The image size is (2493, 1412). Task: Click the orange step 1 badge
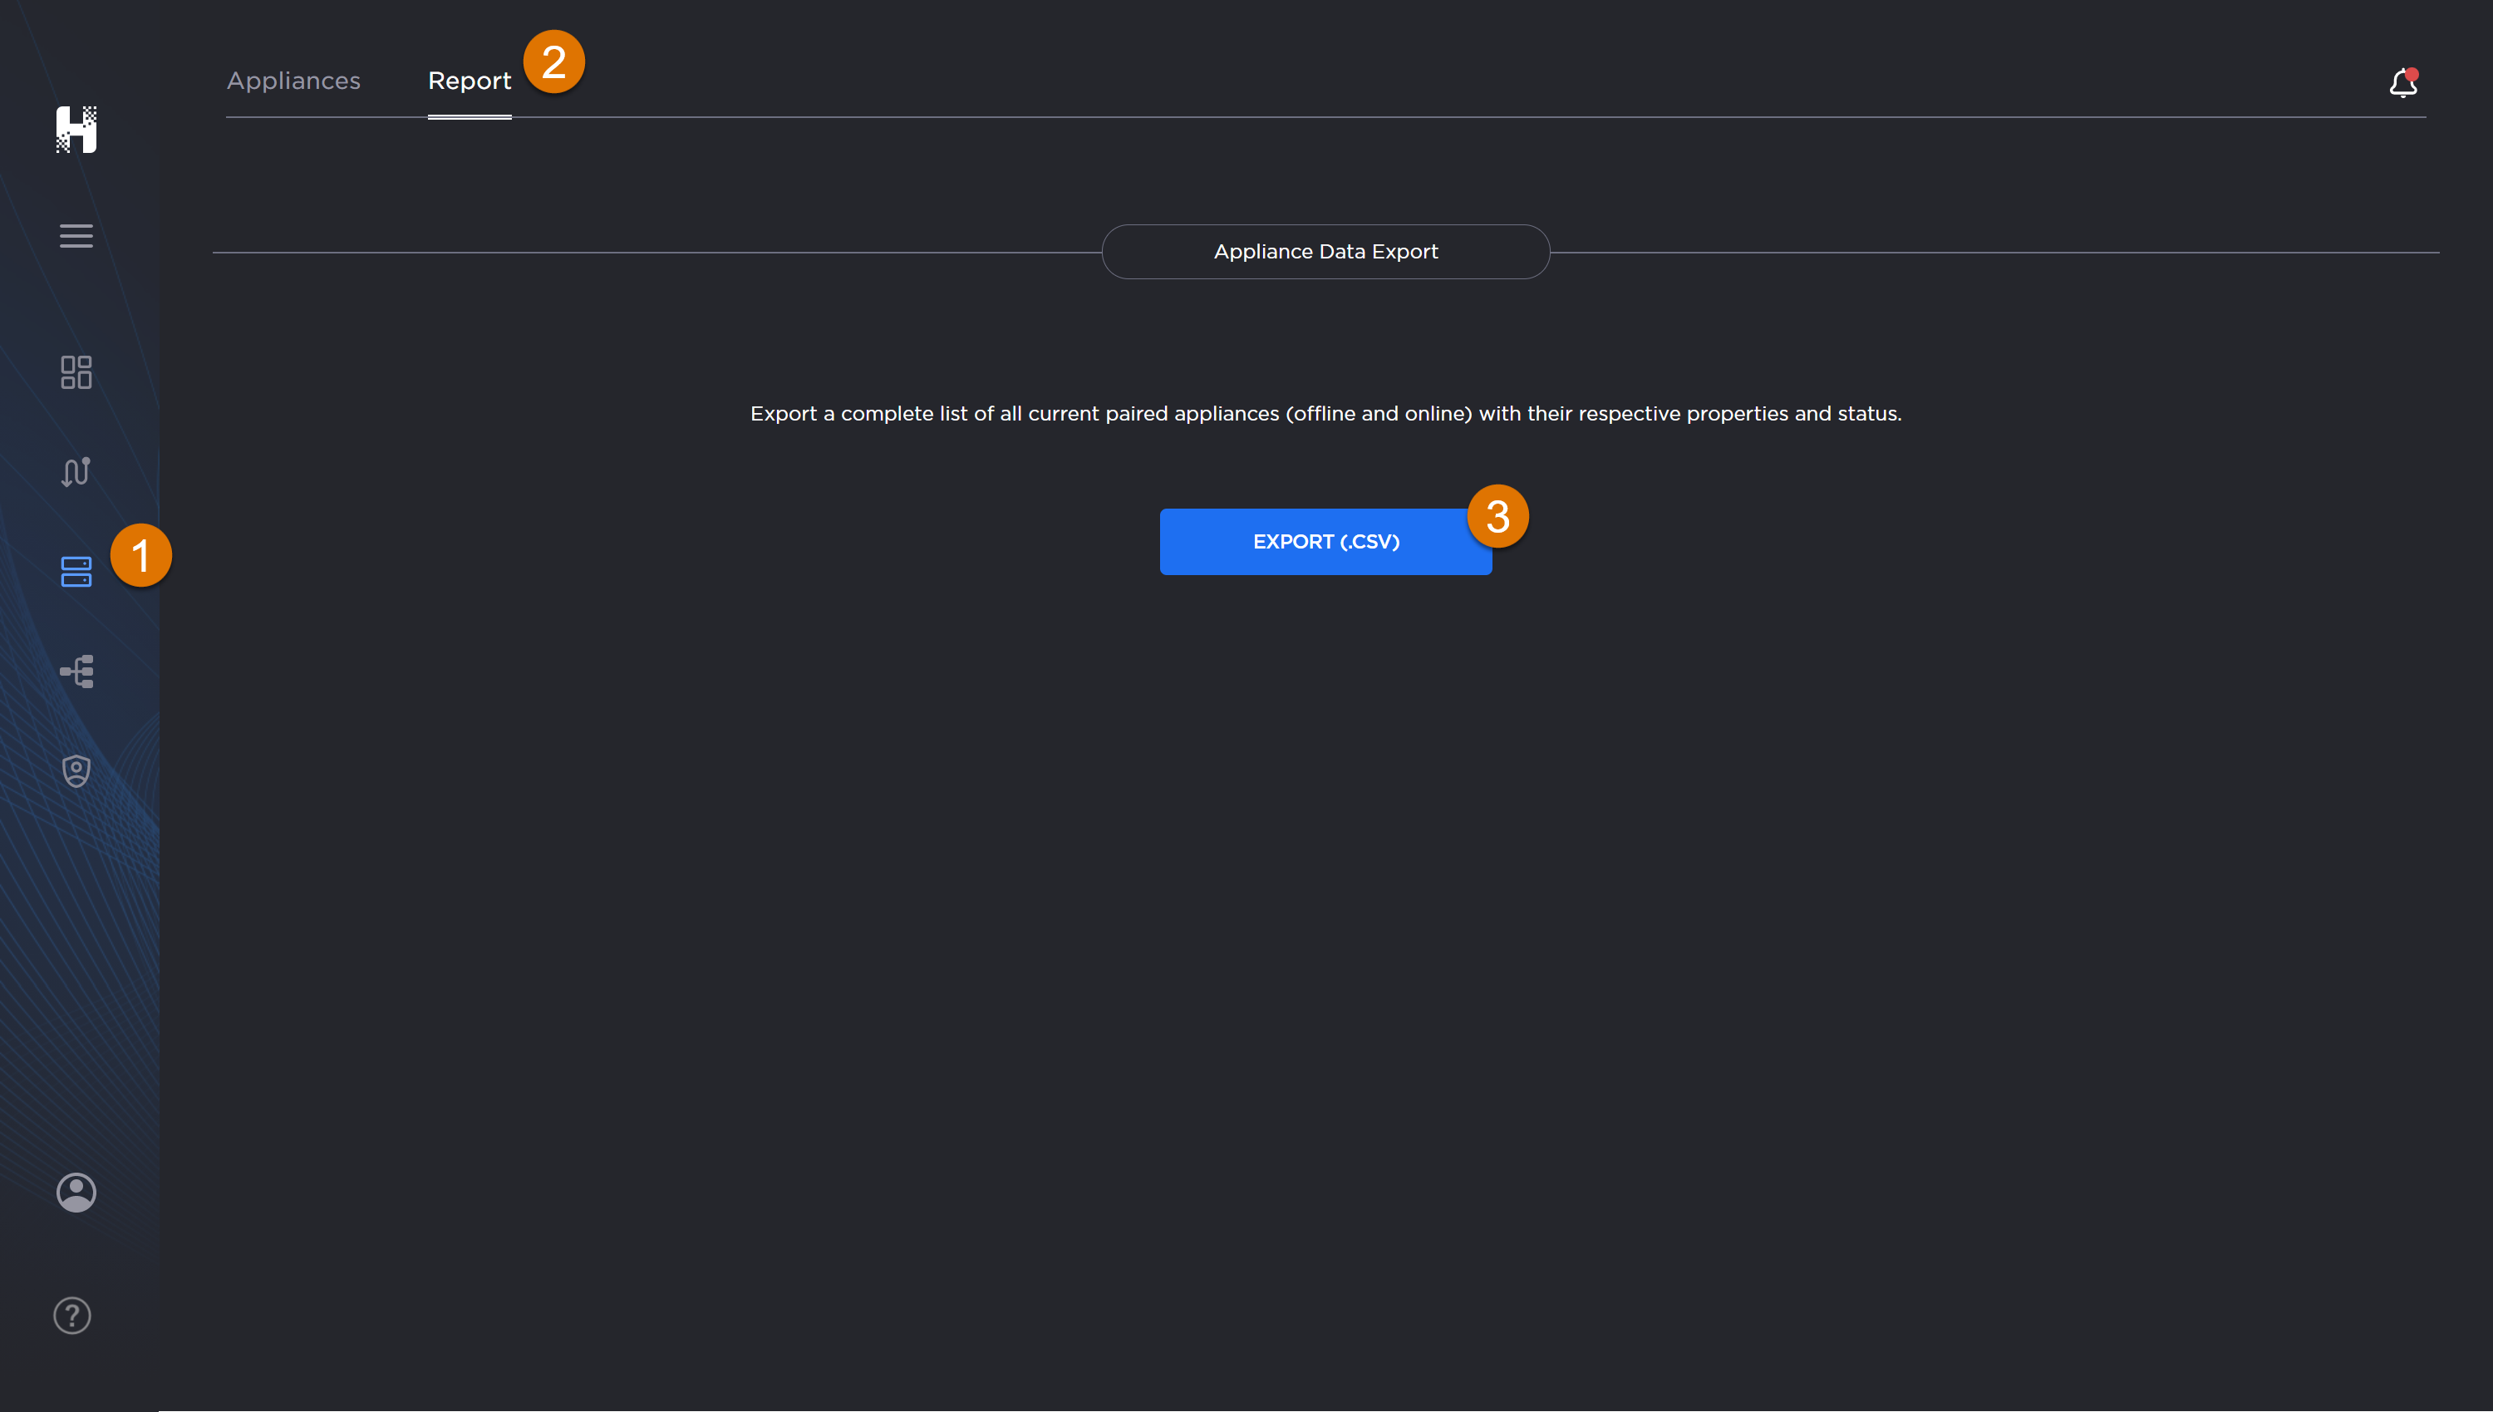(140, 556)
